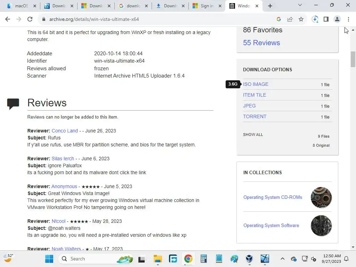Open ITEM TILE download option
This screenshot has width=356, height=267.
click(x=254, y=95)
